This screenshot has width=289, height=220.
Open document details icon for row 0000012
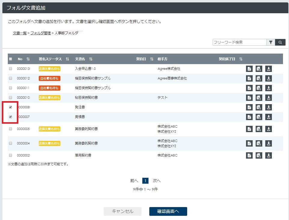(249, 78)
